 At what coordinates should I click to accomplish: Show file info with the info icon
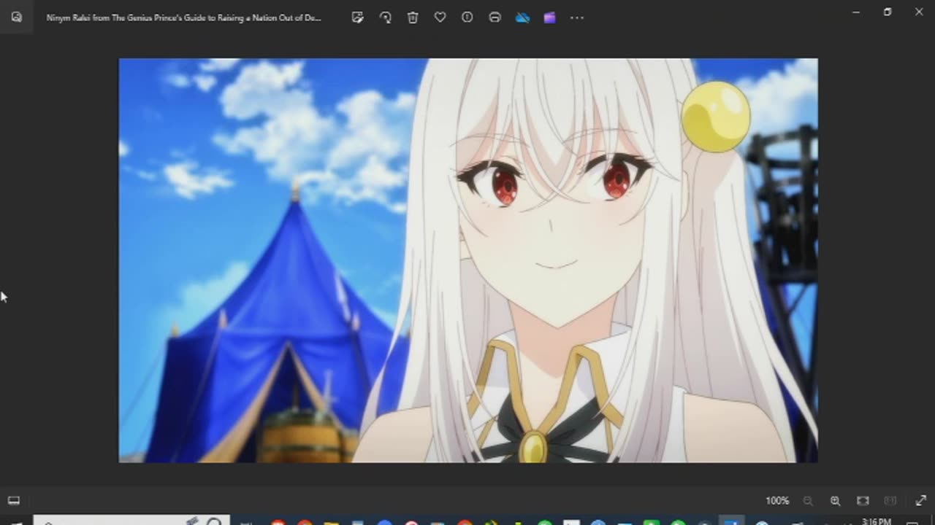[467, 17]
